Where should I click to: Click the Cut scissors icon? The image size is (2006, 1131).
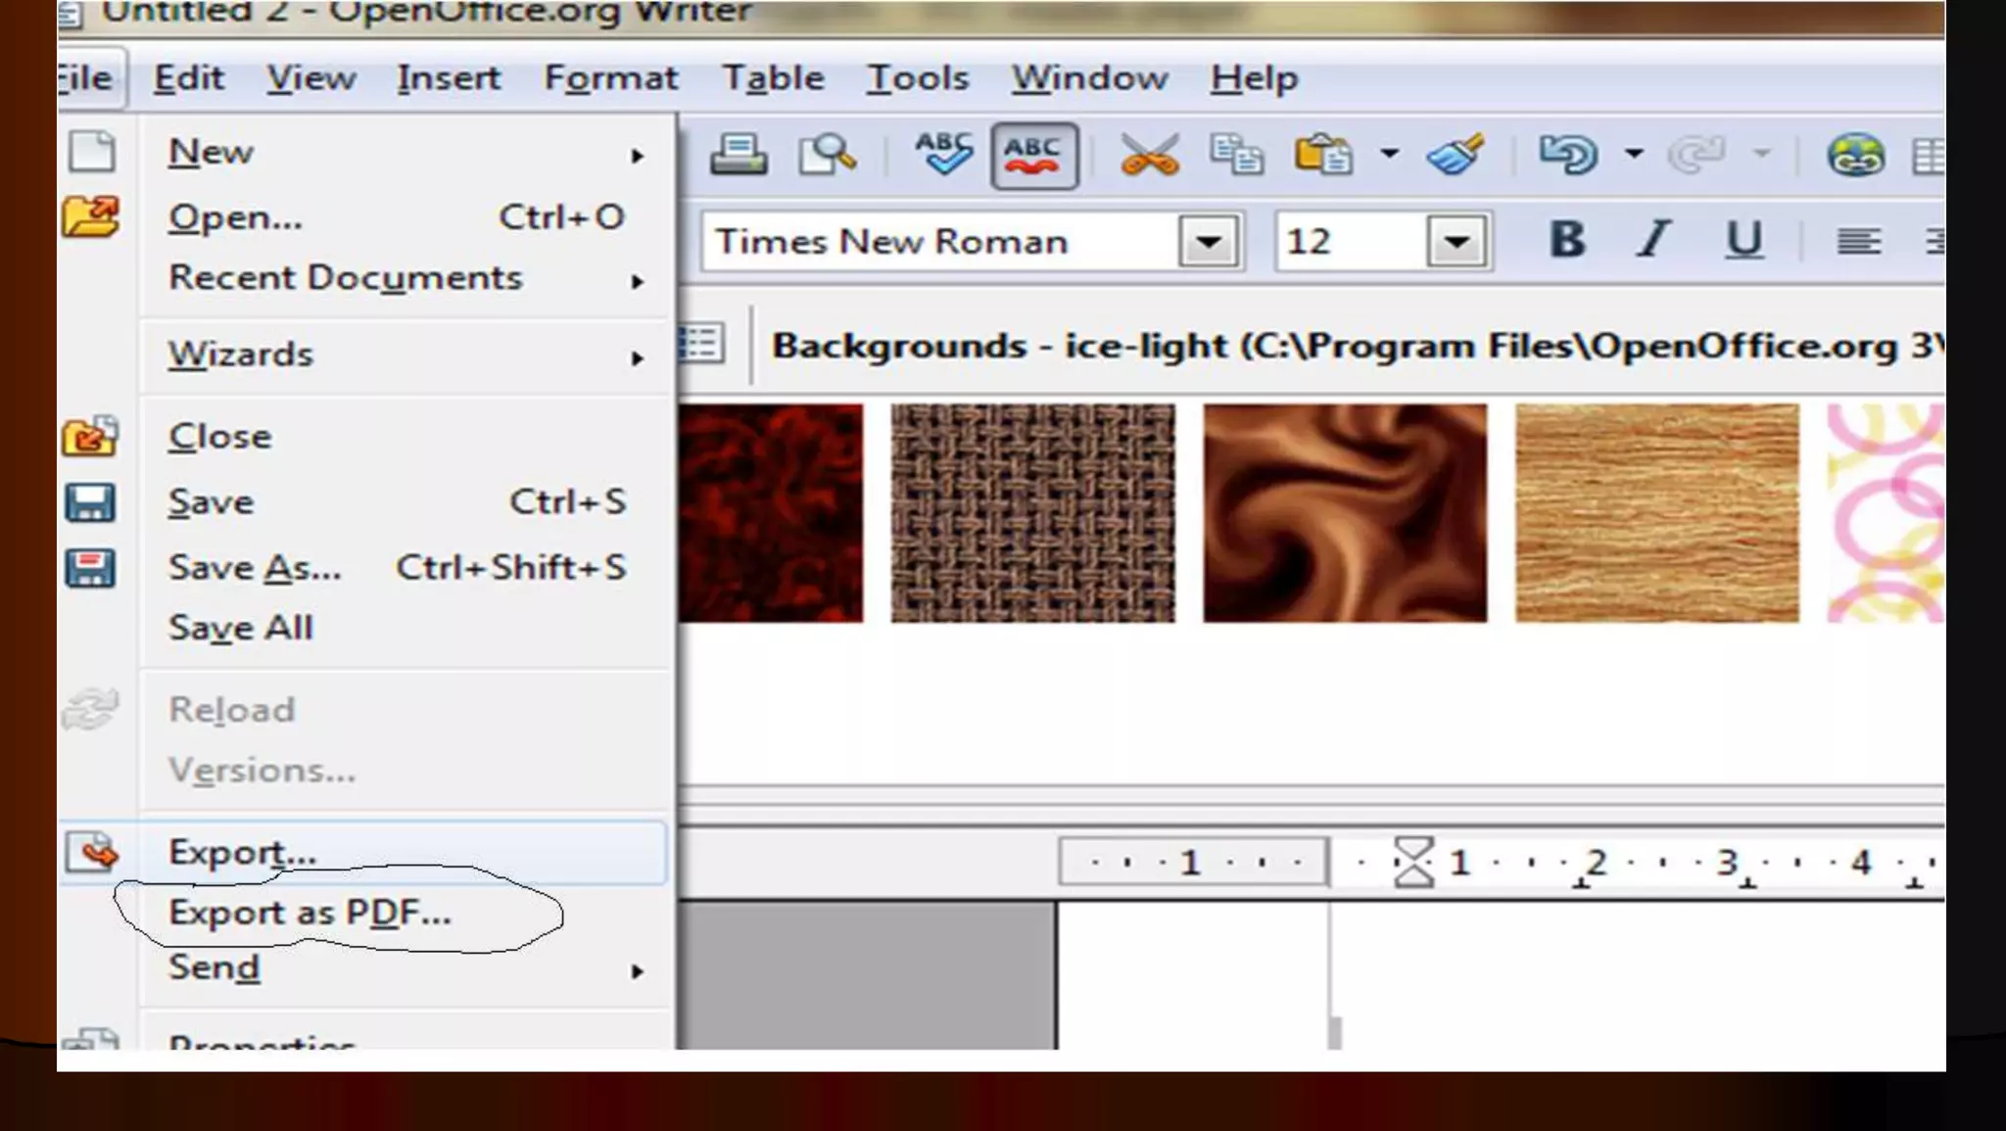(x=1149, y=155)
